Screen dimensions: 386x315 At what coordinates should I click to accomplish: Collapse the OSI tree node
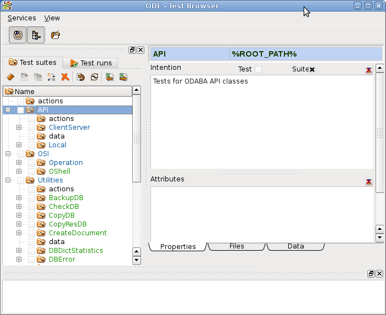(x=8, y=154)
